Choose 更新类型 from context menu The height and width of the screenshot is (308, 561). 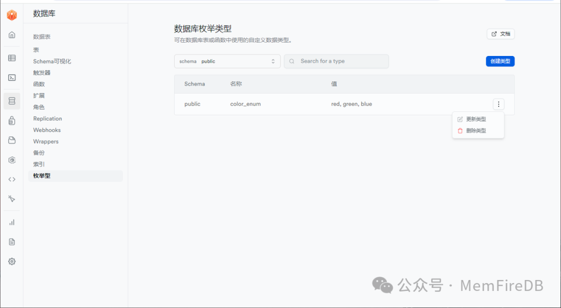478,119
